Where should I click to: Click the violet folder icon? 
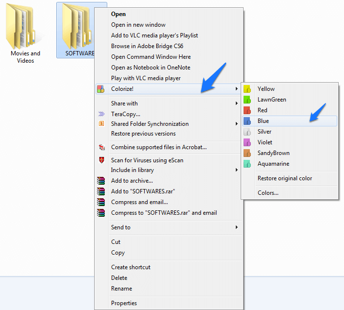(x=247, y=142)
